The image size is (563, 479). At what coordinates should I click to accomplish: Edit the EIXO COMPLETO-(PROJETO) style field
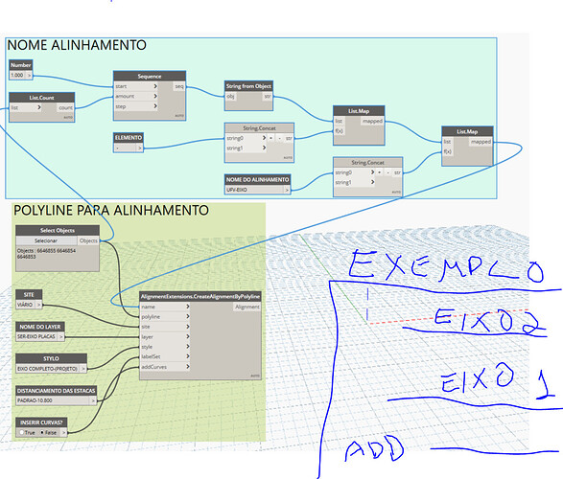[48, 369]
